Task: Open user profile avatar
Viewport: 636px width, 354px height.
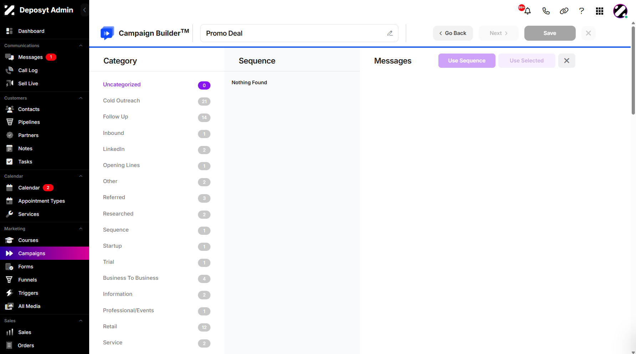Action: click(620, 11)
